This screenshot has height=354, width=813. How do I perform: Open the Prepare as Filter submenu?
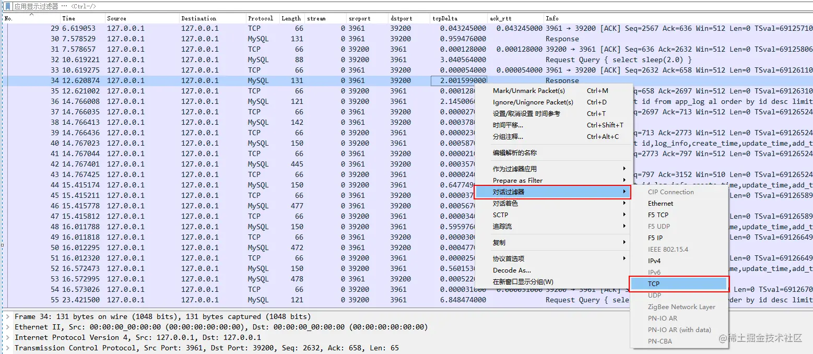point(553,181)
